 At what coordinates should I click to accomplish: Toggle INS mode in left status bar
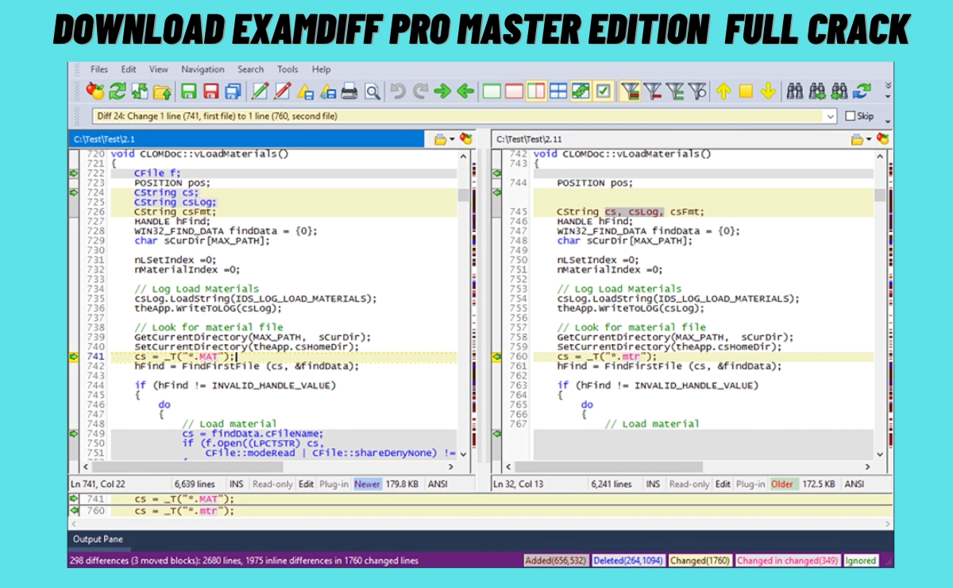[237, 484]
